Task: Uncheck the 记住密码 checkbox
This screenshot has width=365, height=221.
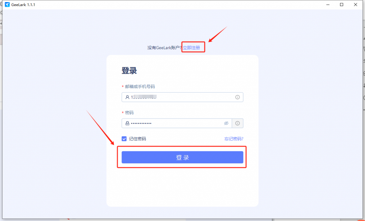Action: pos(124,139)
